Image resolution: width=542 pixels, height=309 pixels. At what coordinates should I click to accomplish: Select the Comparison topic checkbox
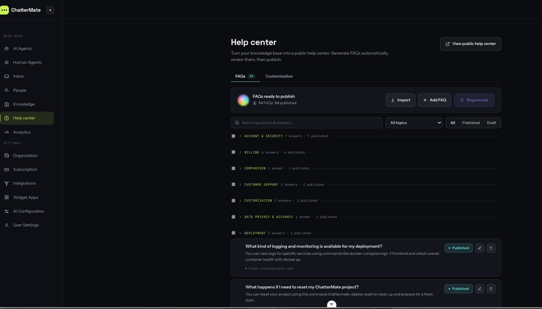click(233, 168)
